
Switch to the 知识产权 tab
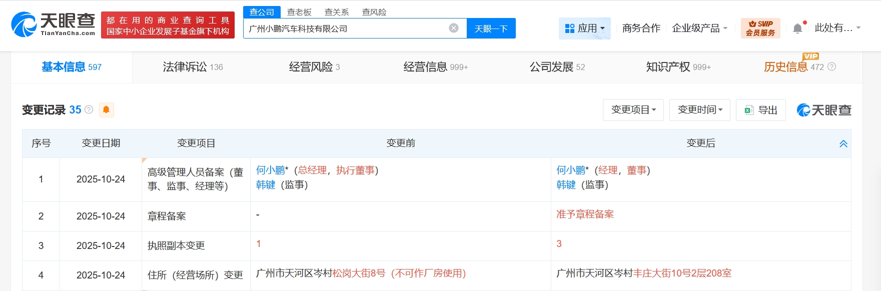click(x=678, y=66)
